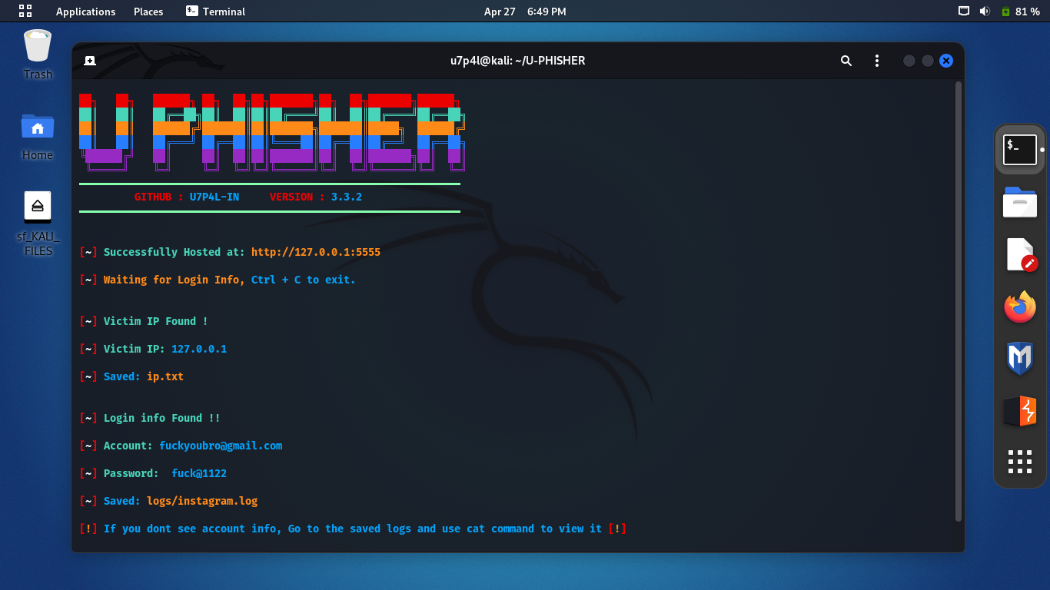Click the screen display icon in system tray

[964, 12]
